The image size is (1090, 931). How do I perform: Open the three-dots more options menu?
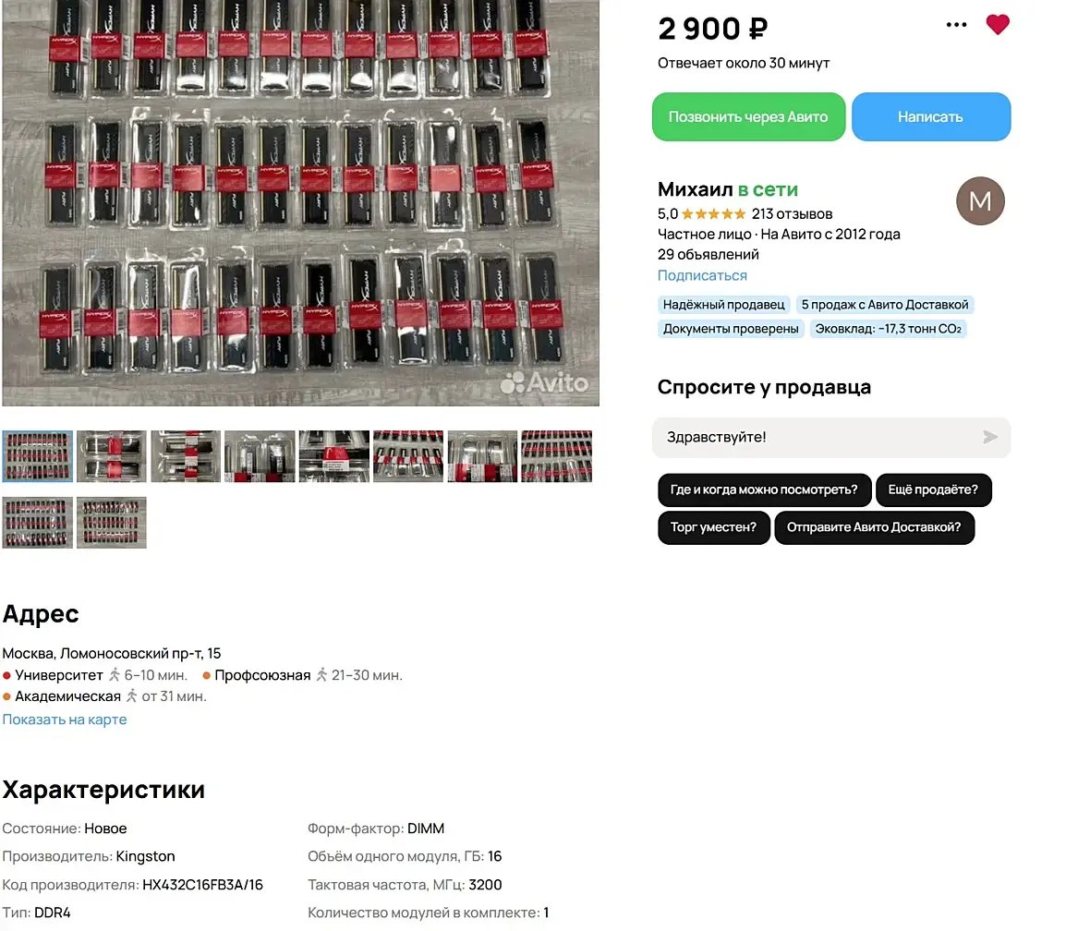coord(956,25)
